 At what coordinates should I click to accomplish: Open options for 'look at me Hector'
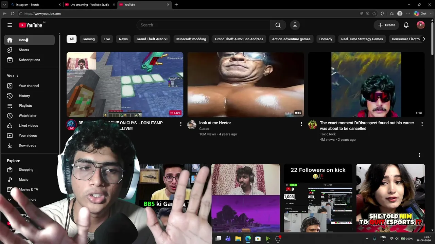pos(301,124)
